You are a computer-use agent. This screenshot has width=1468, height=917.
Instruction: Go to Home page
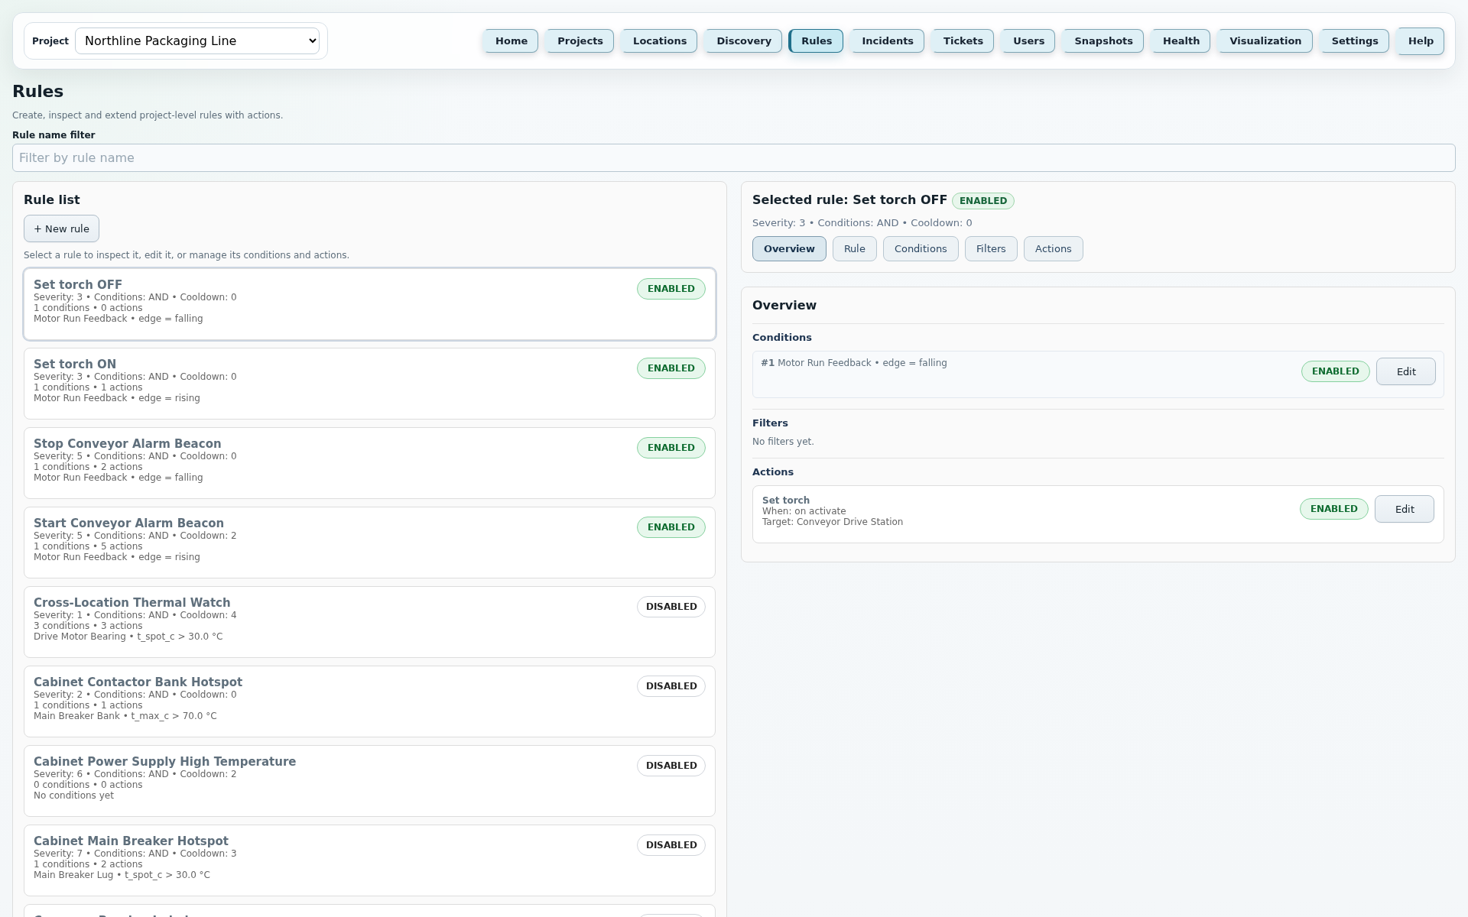[x=511, y=41]
